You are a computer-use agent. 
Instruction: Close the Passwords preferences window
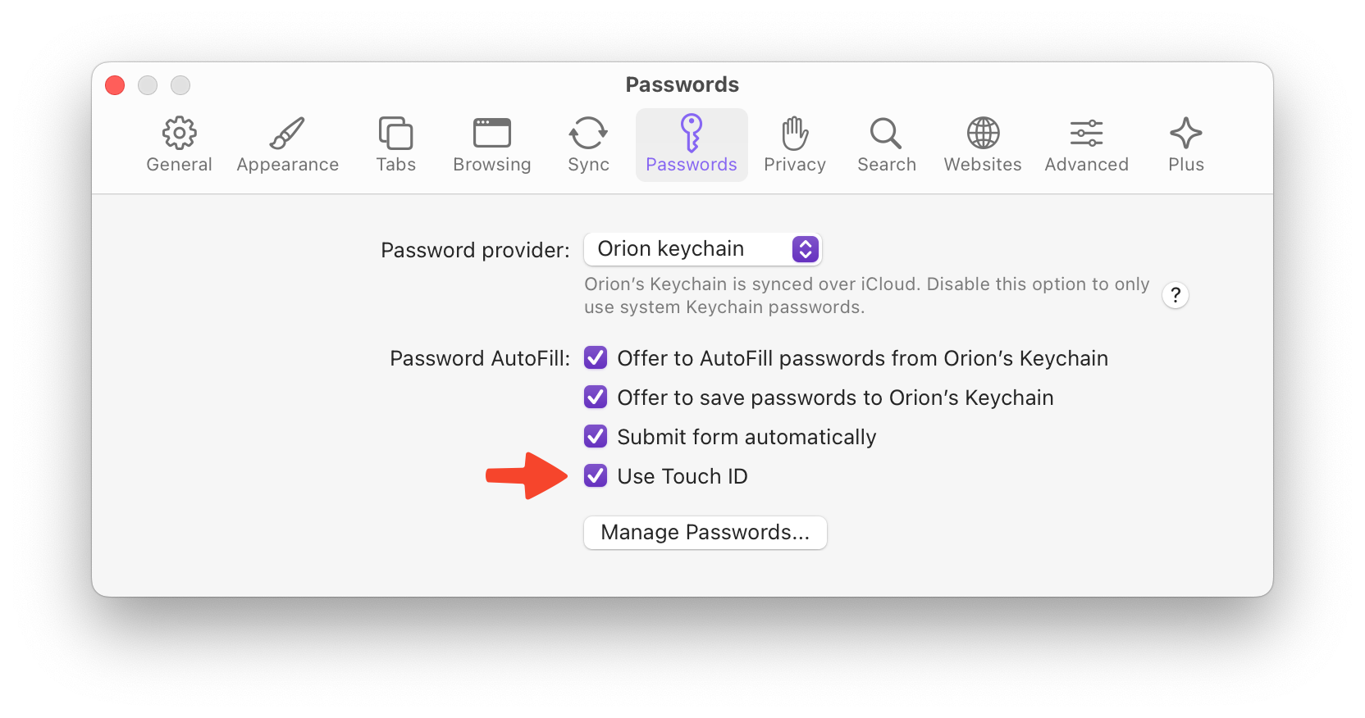(115, 85)
